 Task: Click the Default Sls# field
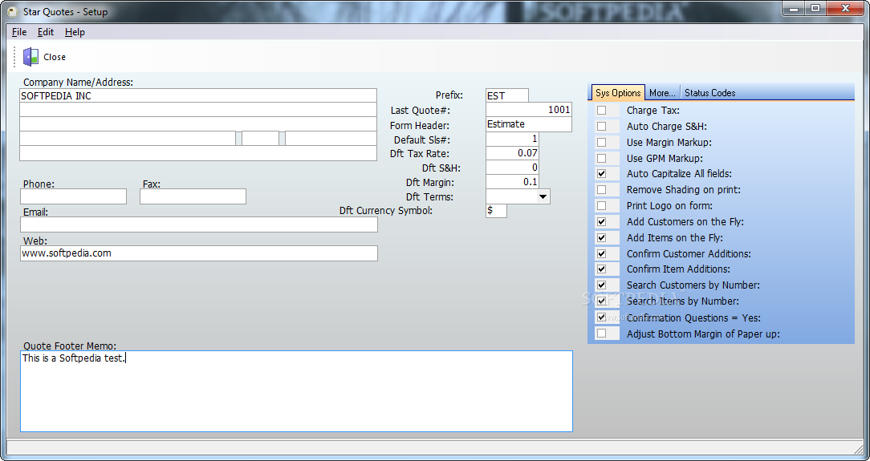[x=512, y=139]
